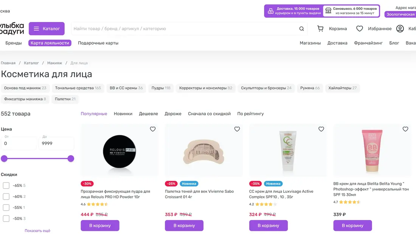Favorite the Bielita BB cream
This screenshot has height=234, width=416.
(x=405, y=129)
